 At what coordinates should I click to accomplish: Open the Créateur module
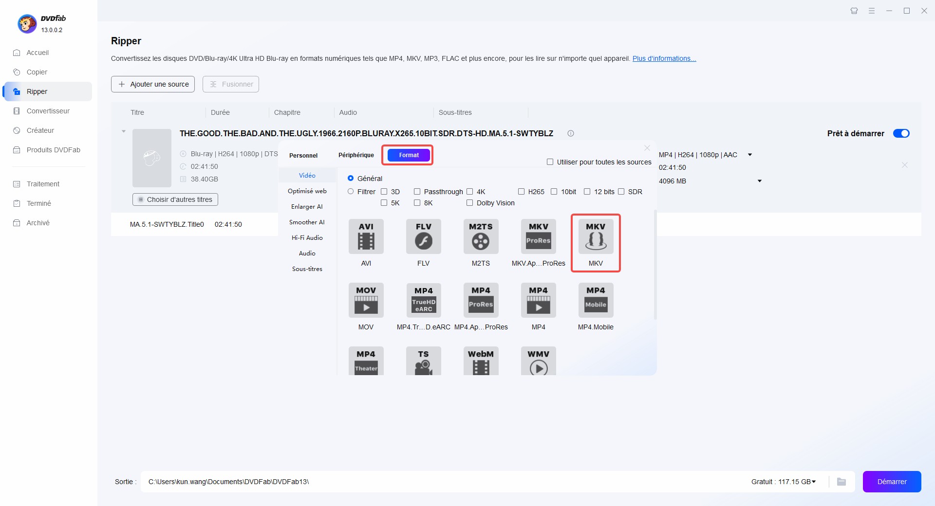[x=40, y=130]
